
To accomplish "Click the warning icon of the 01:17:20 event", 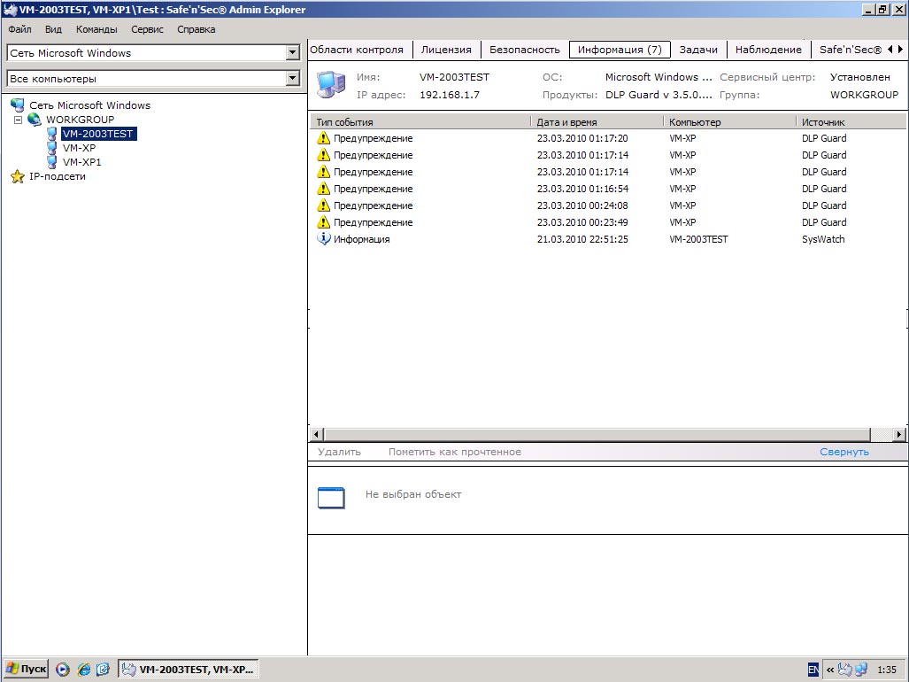I will 323,138.
